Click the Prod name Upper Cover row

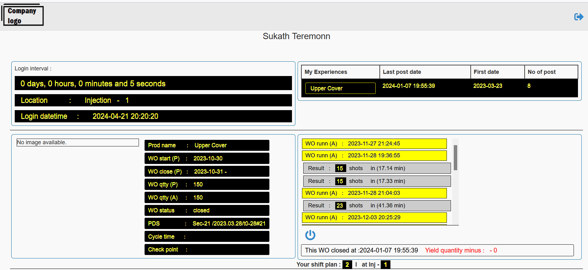click(x=207, y=145)
